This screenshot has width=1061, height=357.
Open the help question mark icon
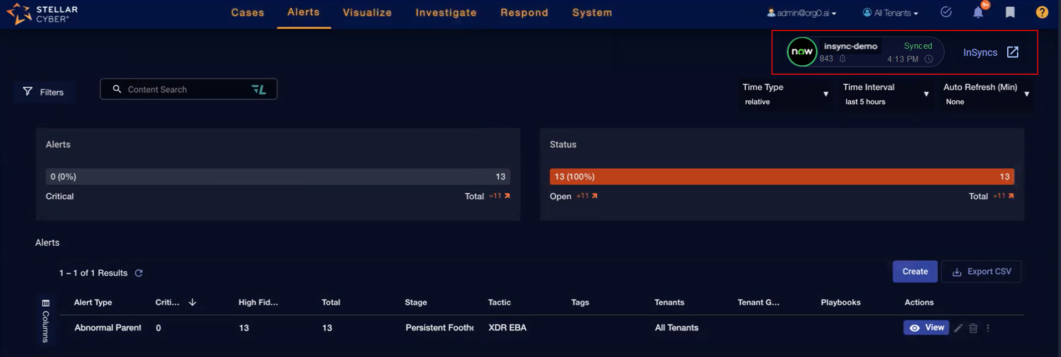(1042, 12)
